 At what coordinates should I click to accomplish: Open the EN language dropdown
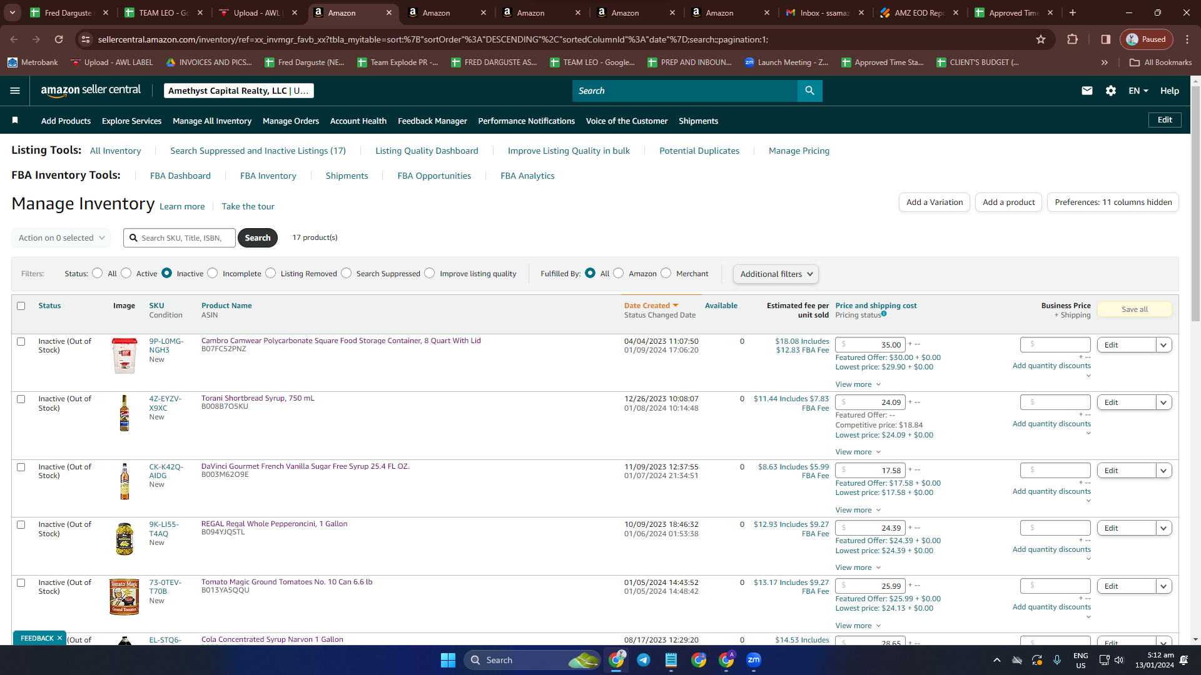tap(1138, 91)
